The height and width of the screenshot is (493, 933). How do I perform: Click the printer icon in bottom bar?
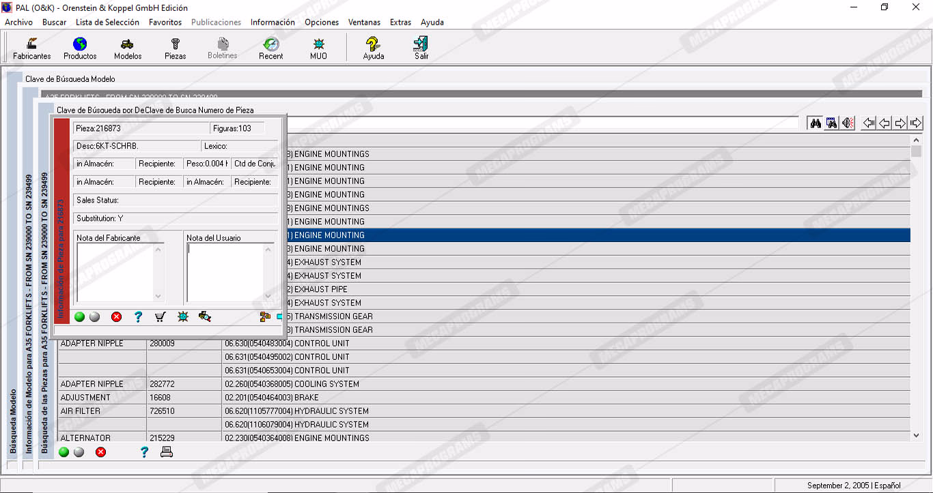tap(166, 451)
